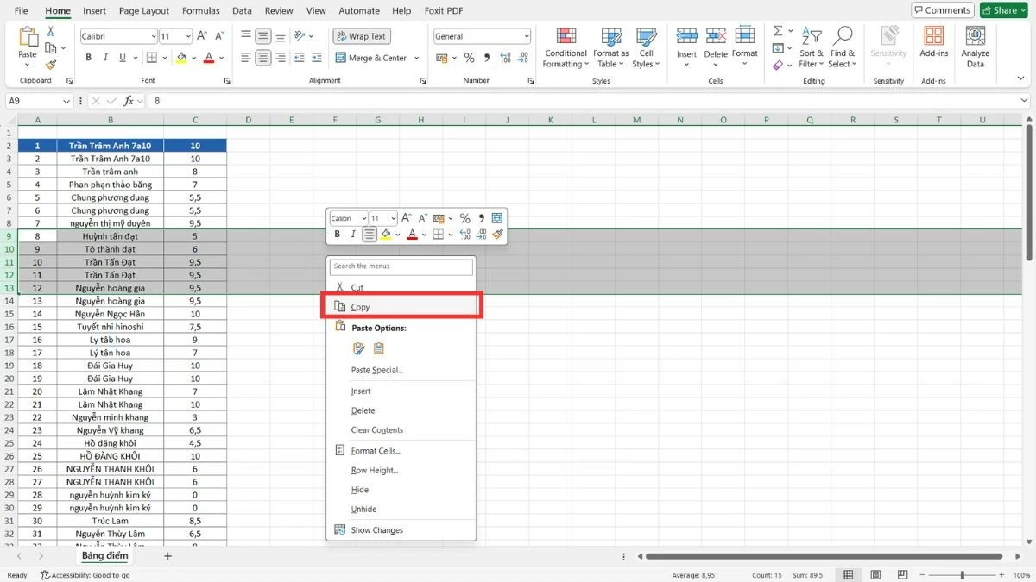1036x582 pixels.
Task: Open the General number format dropdown
Action: coord(526,35)
